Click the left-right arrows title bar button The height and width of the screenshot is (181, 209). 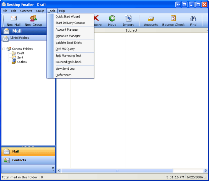[x=178, y=5]
